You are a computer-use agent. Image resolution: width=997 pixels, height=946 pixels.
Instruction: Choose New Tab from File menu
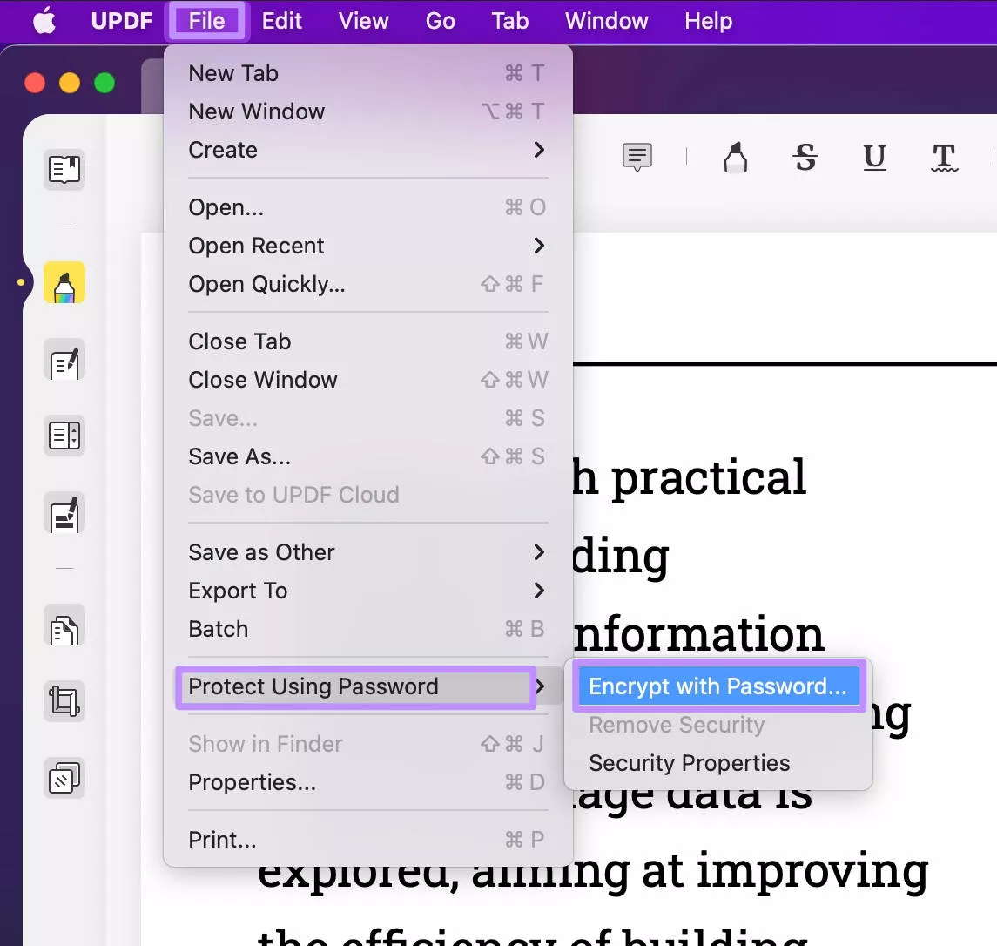(368, 73)
